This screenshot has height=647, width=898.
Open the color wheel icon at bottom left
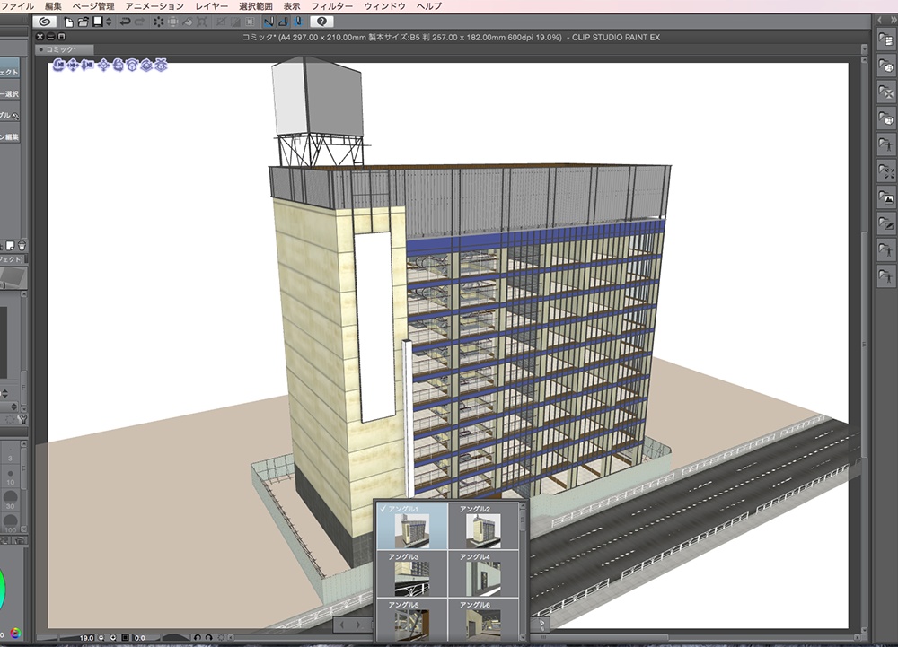15,634
